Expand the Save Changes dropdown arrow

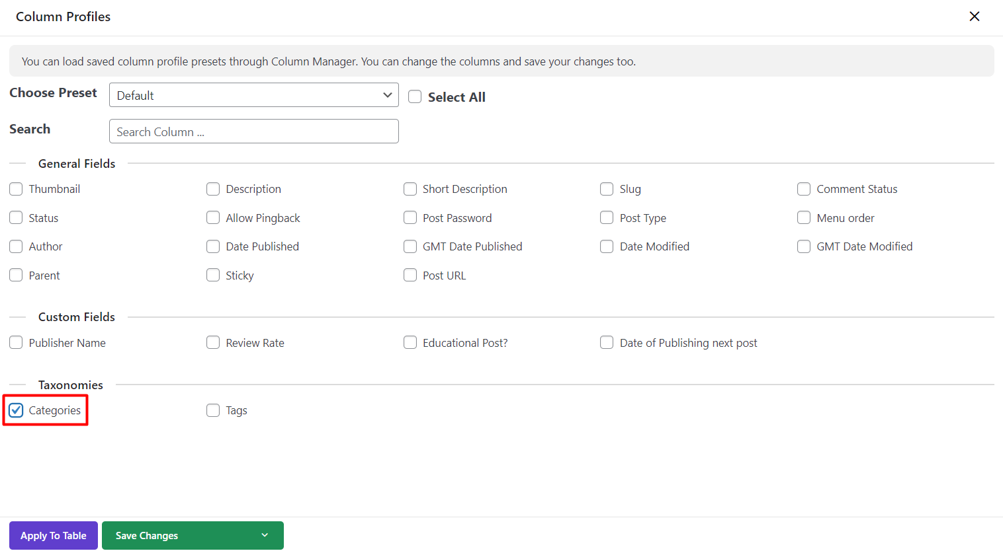point(265,535)
